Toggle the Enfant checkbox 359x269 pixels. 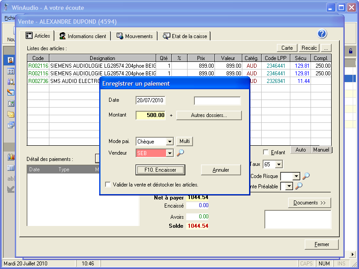266,152
